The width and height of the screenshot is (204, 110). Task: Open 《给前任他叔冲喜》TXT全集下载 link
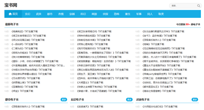coord(93,40)
